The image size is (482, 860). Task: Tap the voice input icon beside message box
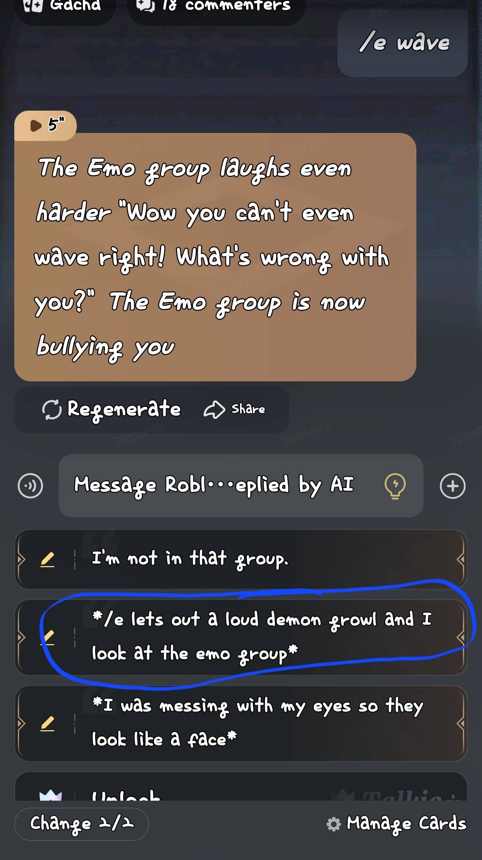30,486
